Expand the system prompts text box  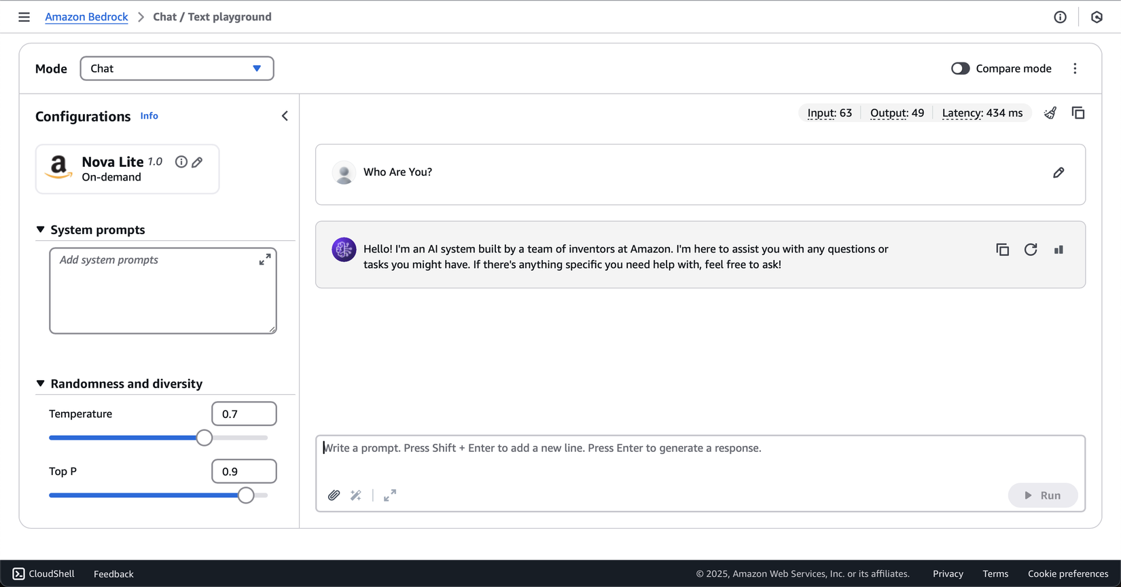(265, 259)
